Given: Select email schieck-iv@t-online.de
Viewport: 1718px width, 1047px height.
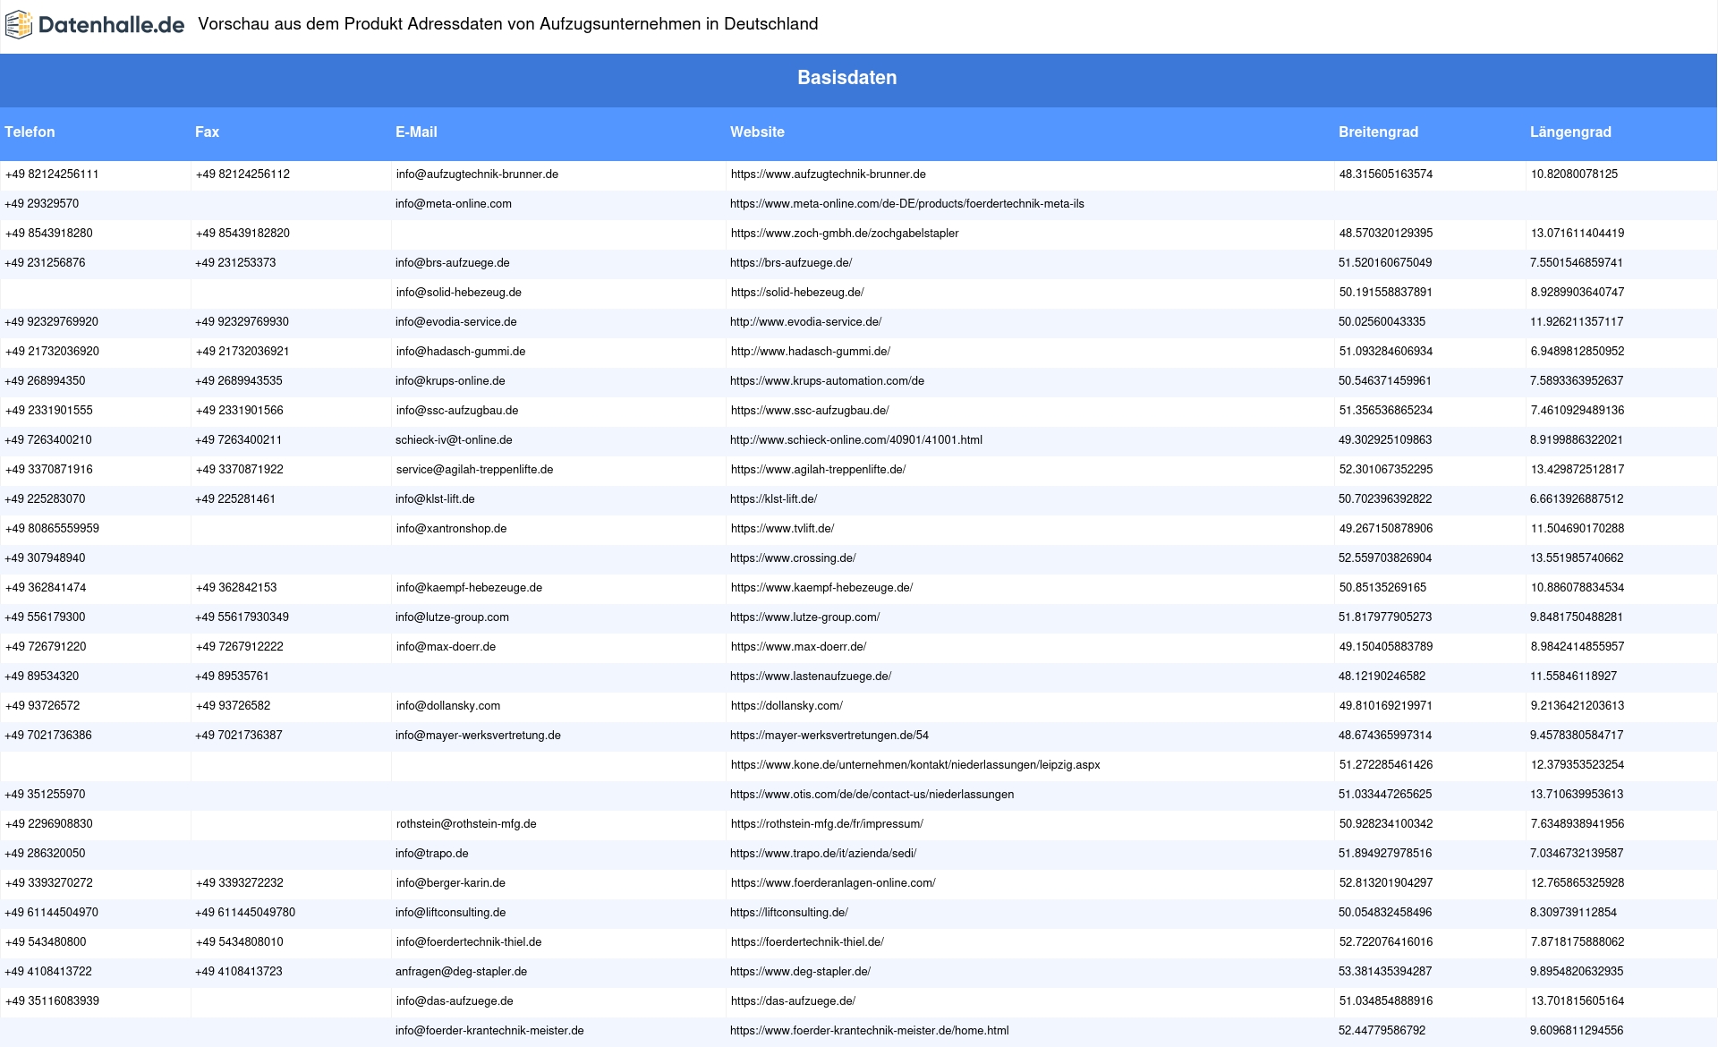Looking at the screenshot, I should (454, 440).
